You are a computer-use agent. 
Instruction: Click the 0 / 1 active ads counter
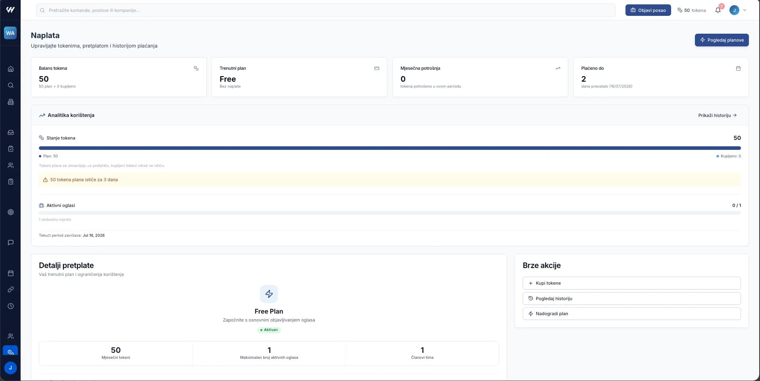tap(737, 205)
